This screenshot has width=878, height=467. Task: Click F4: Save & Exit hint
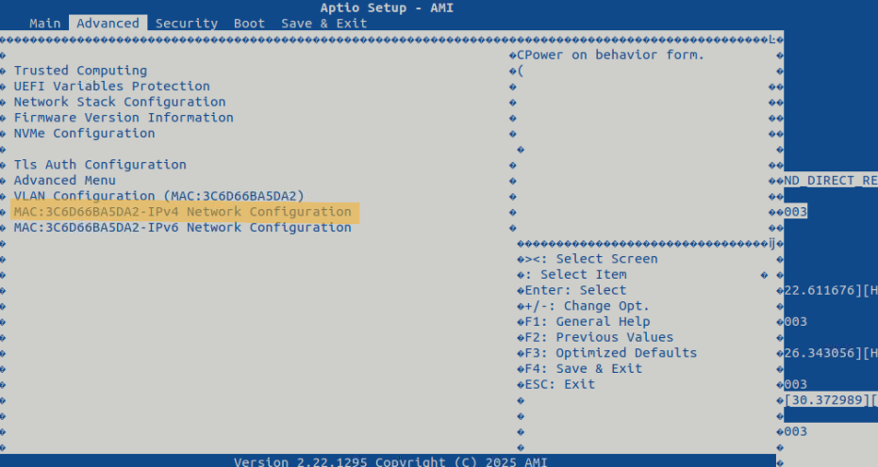590,369
